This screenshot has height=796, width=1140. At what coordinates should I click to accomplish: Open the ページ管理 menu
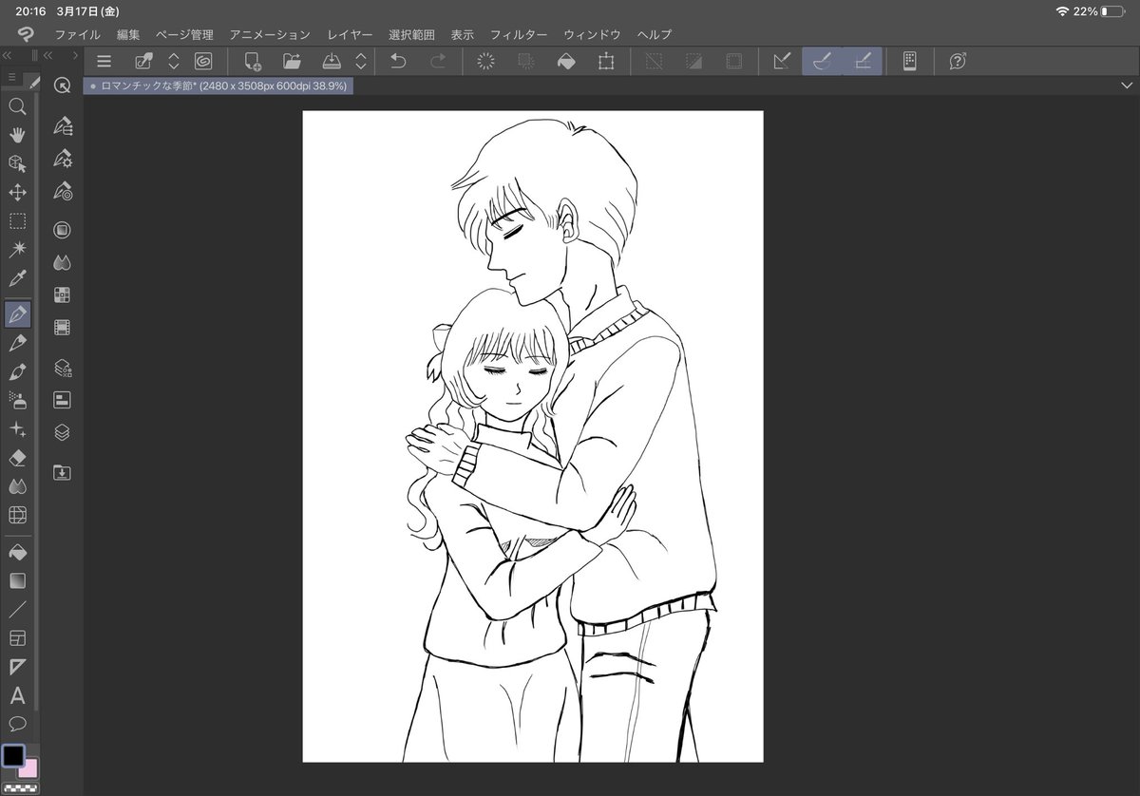point(184,34)
